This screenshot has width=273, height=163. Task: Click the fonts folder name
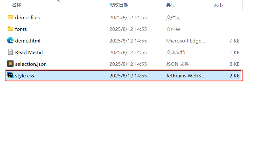(21, 29)
